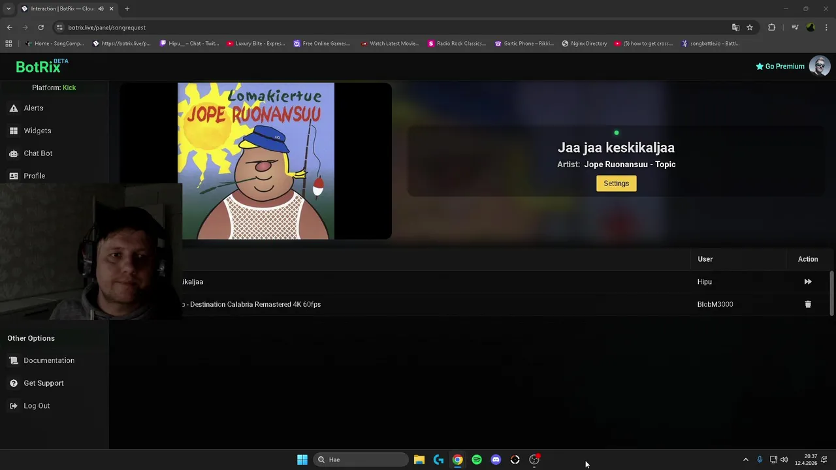Open Discord from taskbar
The height and width of the screenshot is (470, 836).
[x=496, y=460]
